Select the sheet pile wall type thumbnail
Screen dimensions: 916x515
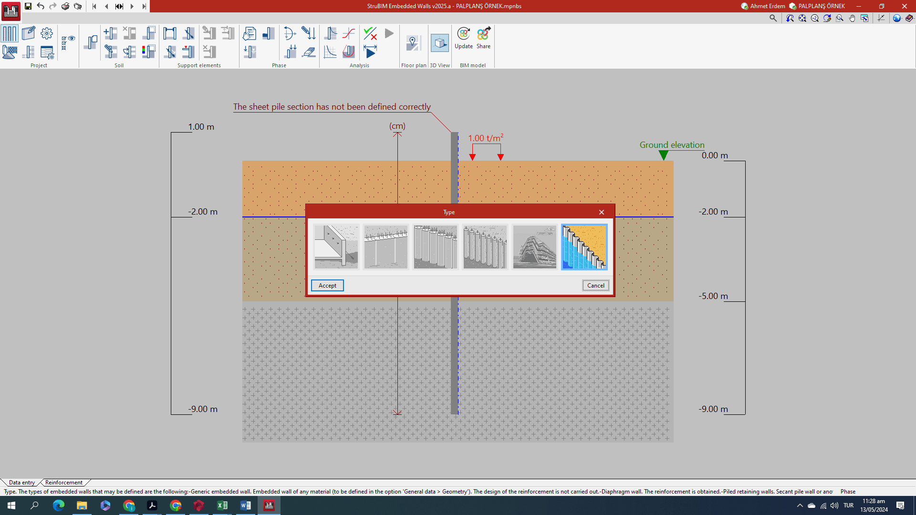584,247
